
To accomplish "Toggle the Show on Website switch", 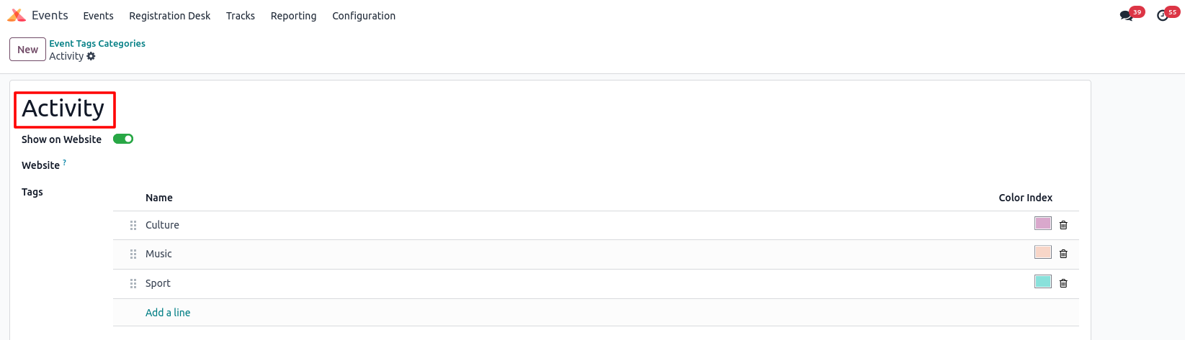I will coord(123,139).
